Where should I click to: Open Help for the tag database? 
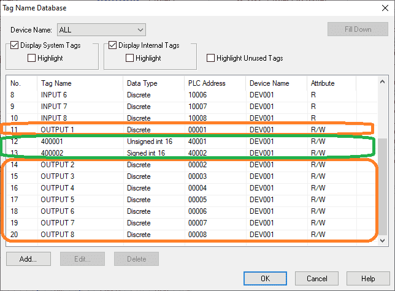pyautogui.click(x=368, y=278)
